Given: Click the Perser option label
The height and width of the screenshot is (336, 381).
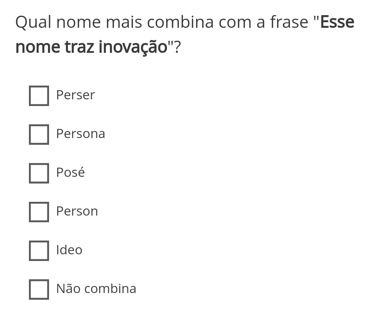Looking at the screenshot, I should point(75,95).
